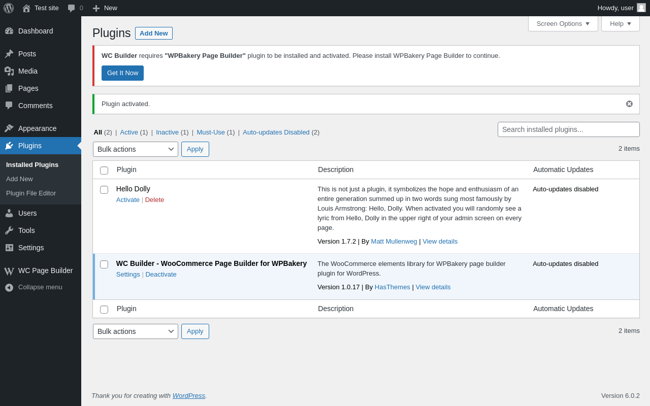The image size is (650, 406).
Task: Click the Settings sliders icon
Action: 9,248
